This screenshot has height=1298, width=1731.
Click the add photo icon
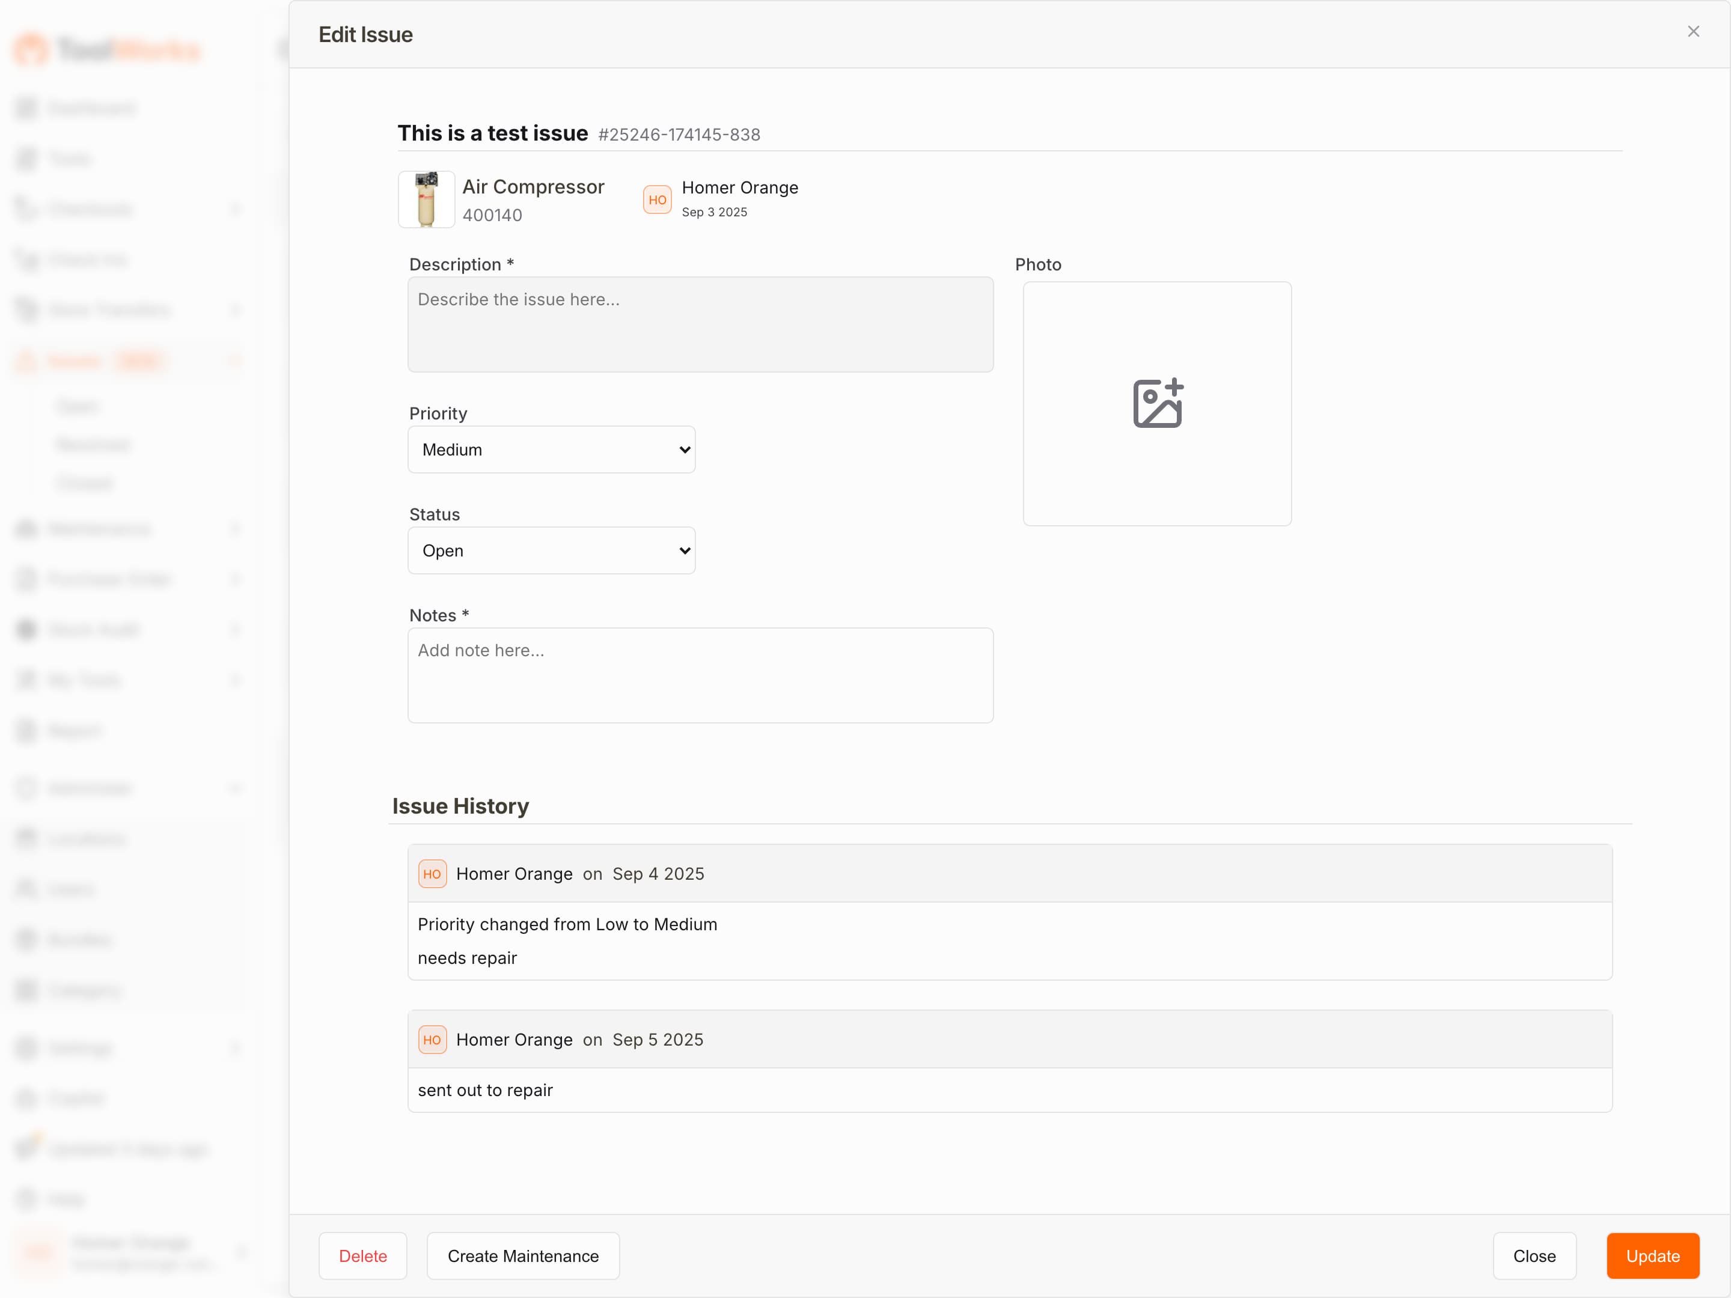pos(1158,404)
